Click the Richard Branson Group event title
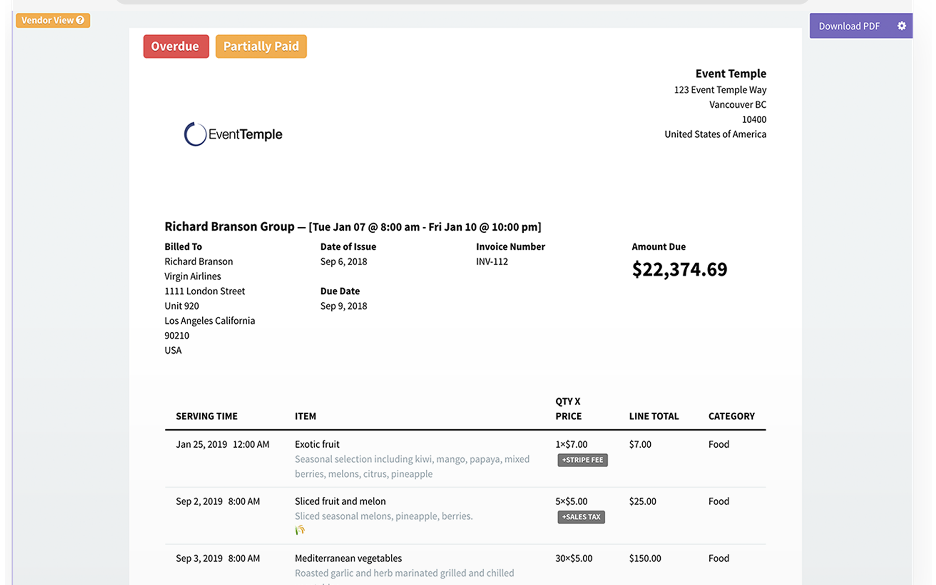 229,227
